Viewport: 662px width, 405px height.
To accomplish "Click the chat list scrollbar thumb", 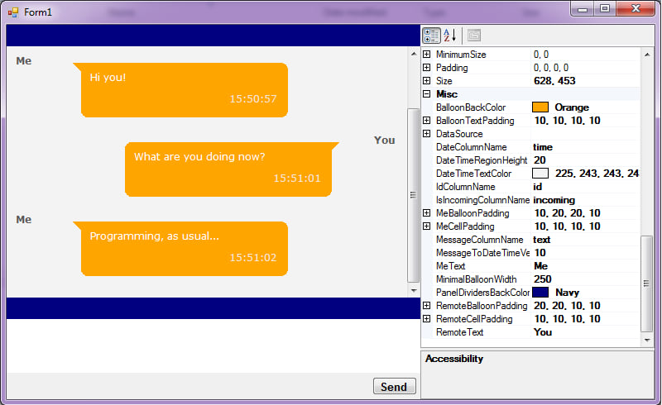I will click(x=413, y=195).
